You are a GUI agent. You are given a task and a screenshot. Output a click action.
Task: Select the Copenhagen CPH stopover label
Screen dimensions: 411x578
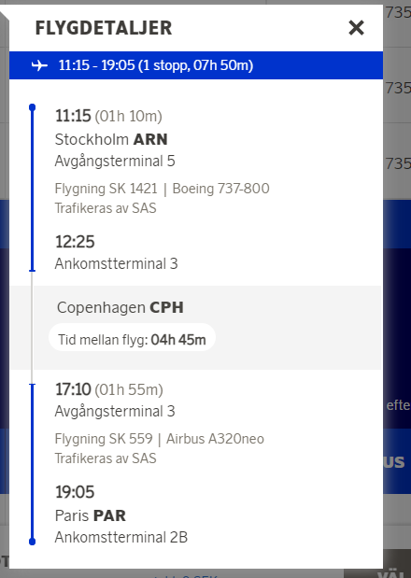point(120,307)
